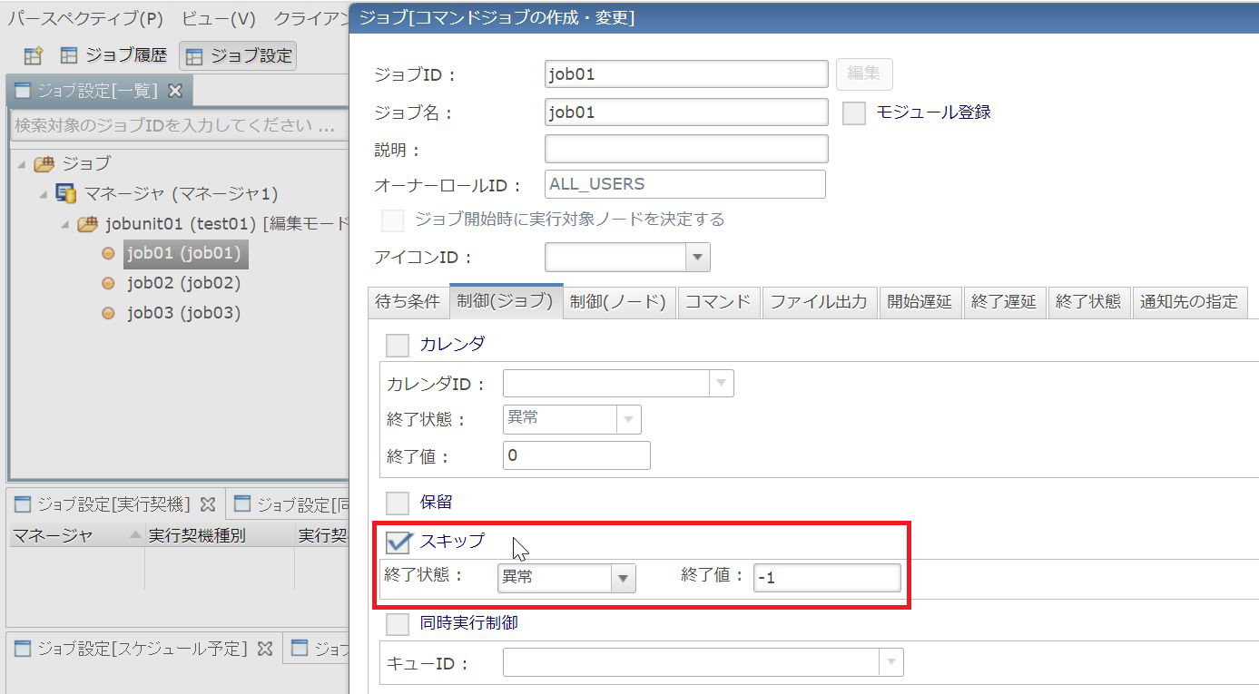Enable the モジュール登録 checkbox
Viewport: 1259px width, 694px height.
[x=854, y=112]
